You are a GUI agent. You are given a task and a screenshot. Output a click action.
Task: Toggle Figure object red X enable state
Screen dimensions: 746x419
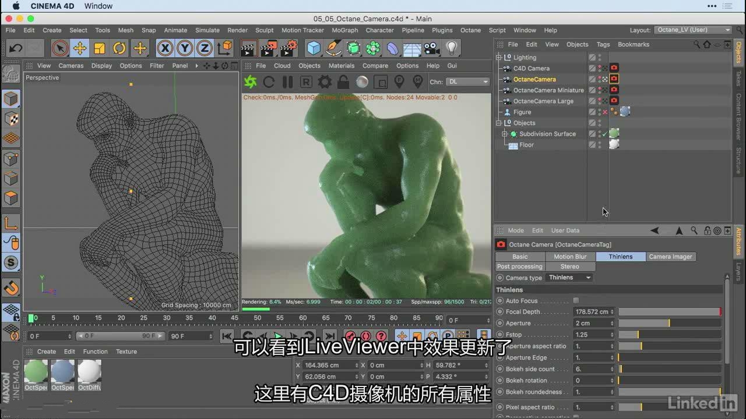coord(605,112)
